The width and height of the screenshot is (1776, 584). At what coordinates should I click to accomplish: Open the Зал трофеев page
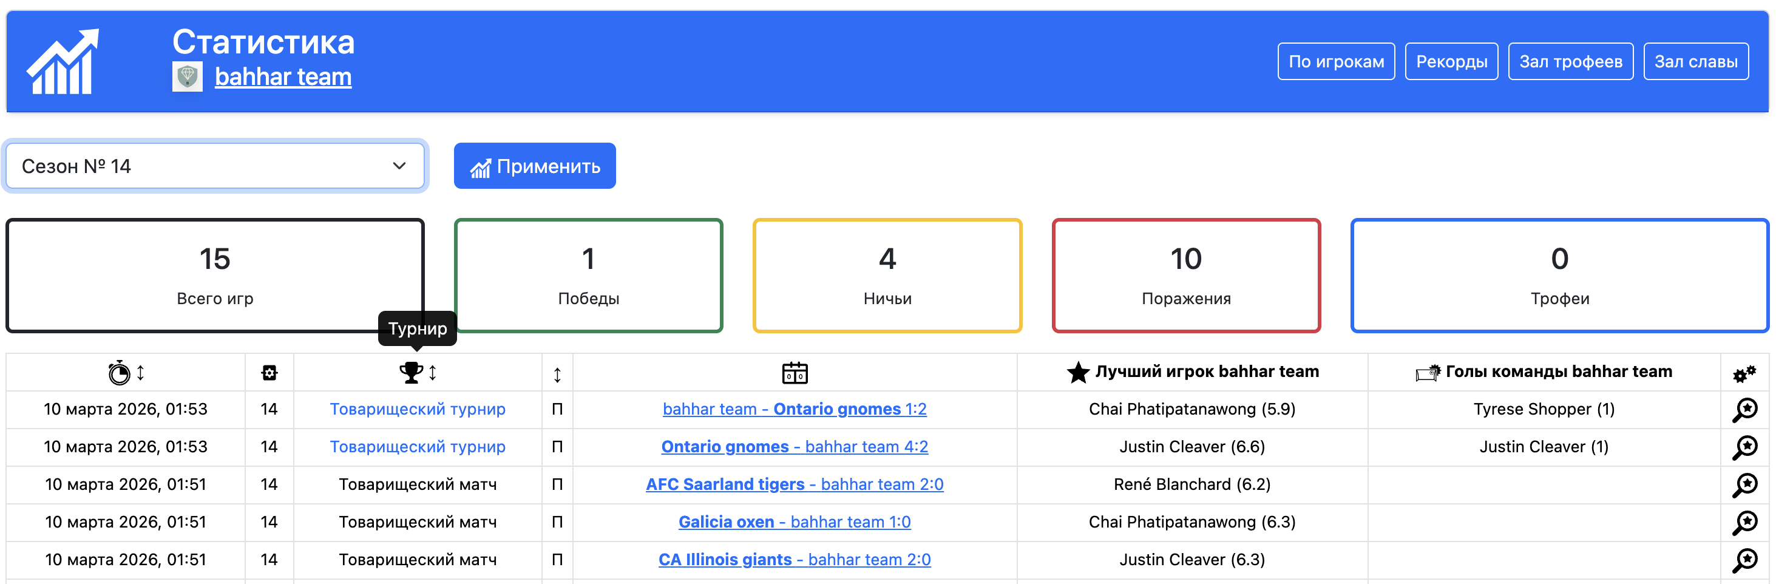(x=1570, y=61)
